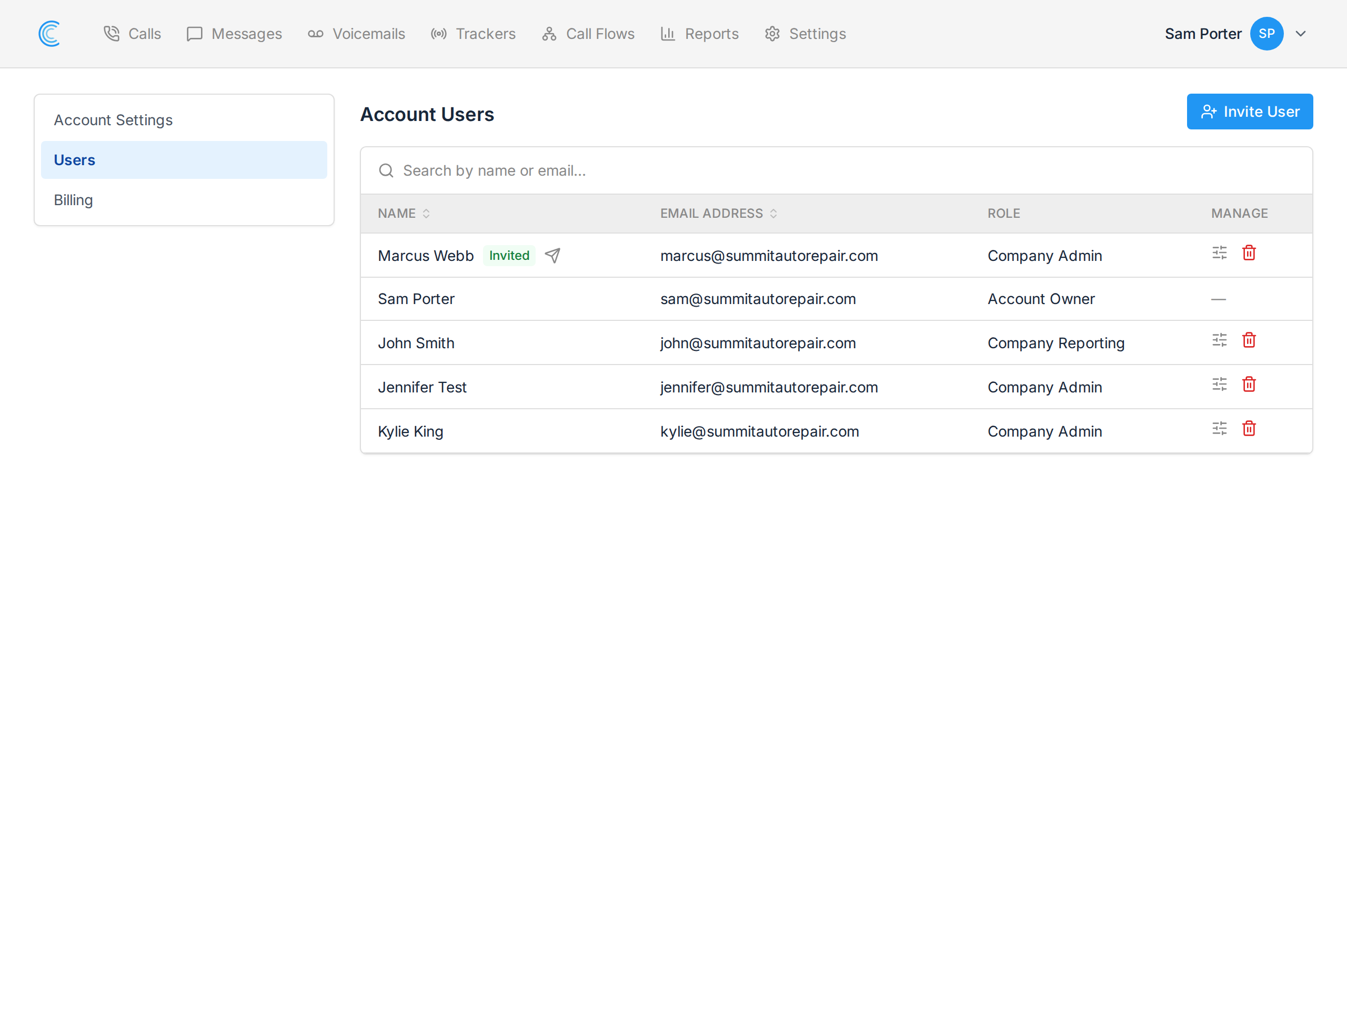The width and height of the screenshot is (1347, 1010).
Task: Click the Account Owner role cell
Action: pos(1041,299)
